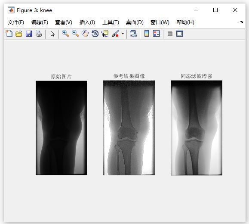Insert Legend using toolbar icon
The height and width of the screenshot is (224, 249).
[157, 34]
